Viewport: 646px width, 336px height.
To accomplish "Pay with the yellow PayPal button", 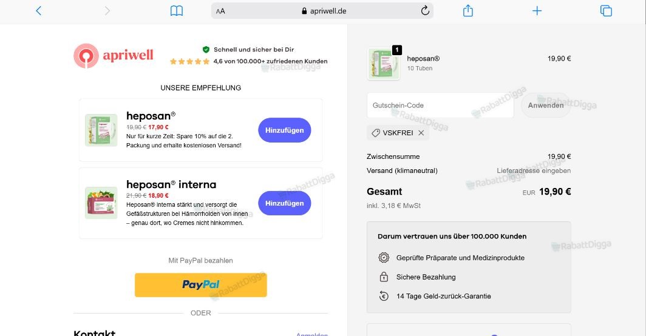I will [200, 284].
